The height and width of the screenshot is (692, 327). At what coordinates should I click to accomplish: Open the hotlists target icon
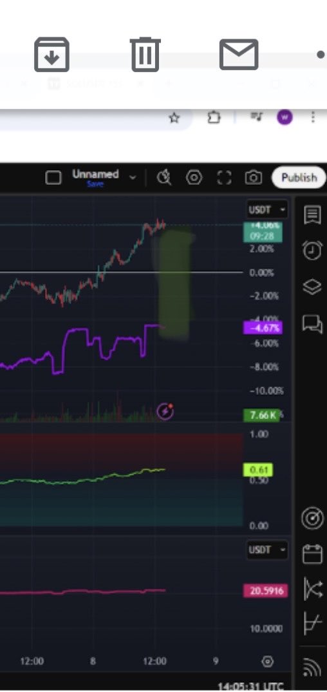click(x=312, y=518)
